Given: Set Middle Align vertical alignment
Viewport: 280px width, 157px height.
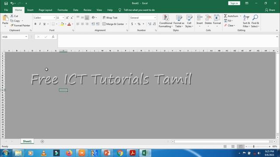Looking at the screenshot, I should [x=82, y=17].
